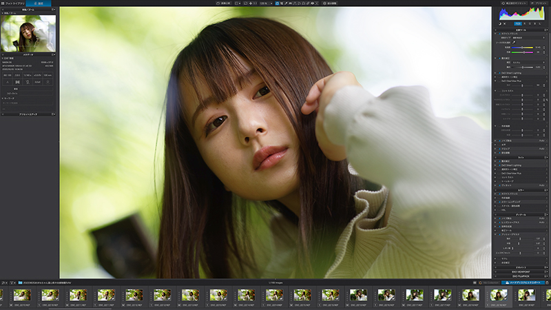Open the メタデータ panel menu icon
Screen dimensions: 551x310
[x=53, y=55]
